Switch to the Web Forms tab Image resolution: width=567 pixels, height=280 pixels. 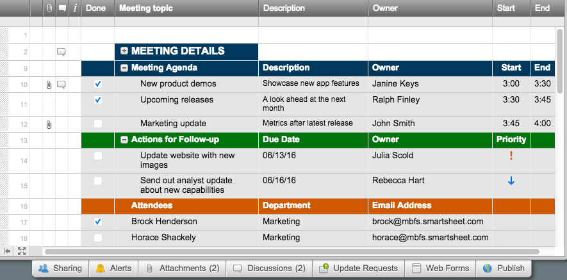(x=440, y=268)
